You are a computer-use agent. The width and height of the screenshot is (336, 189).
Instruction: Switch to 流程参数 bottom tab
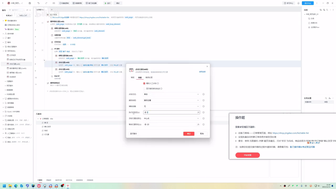(90, 180)
